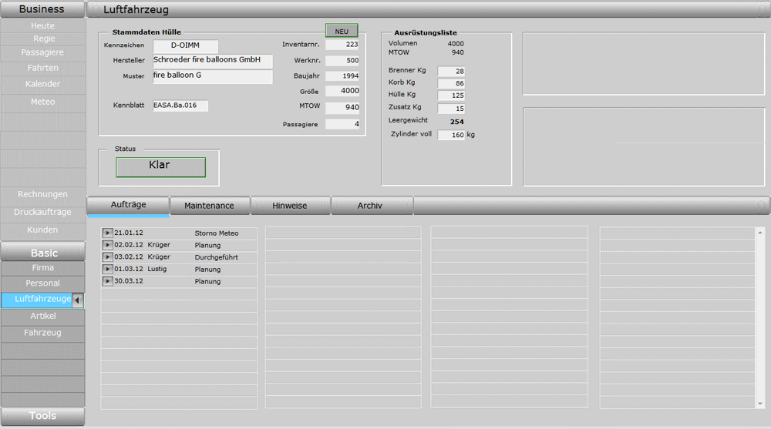Click the Brenner Kg input field
Viewport: 771px width, 429px height.
pyautogui.click(x=451, y=71)
